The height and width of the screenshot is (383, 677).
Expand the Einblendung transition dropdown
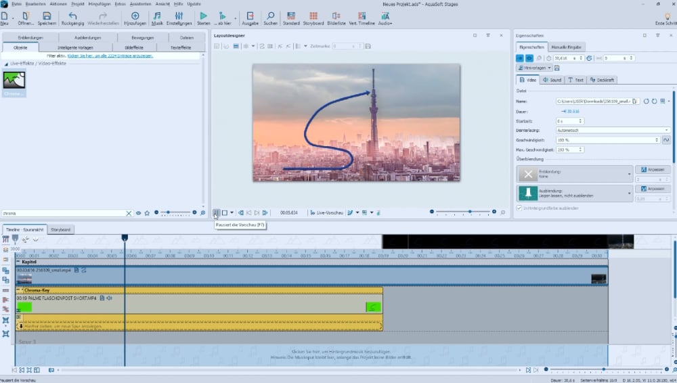coord(630,174)
